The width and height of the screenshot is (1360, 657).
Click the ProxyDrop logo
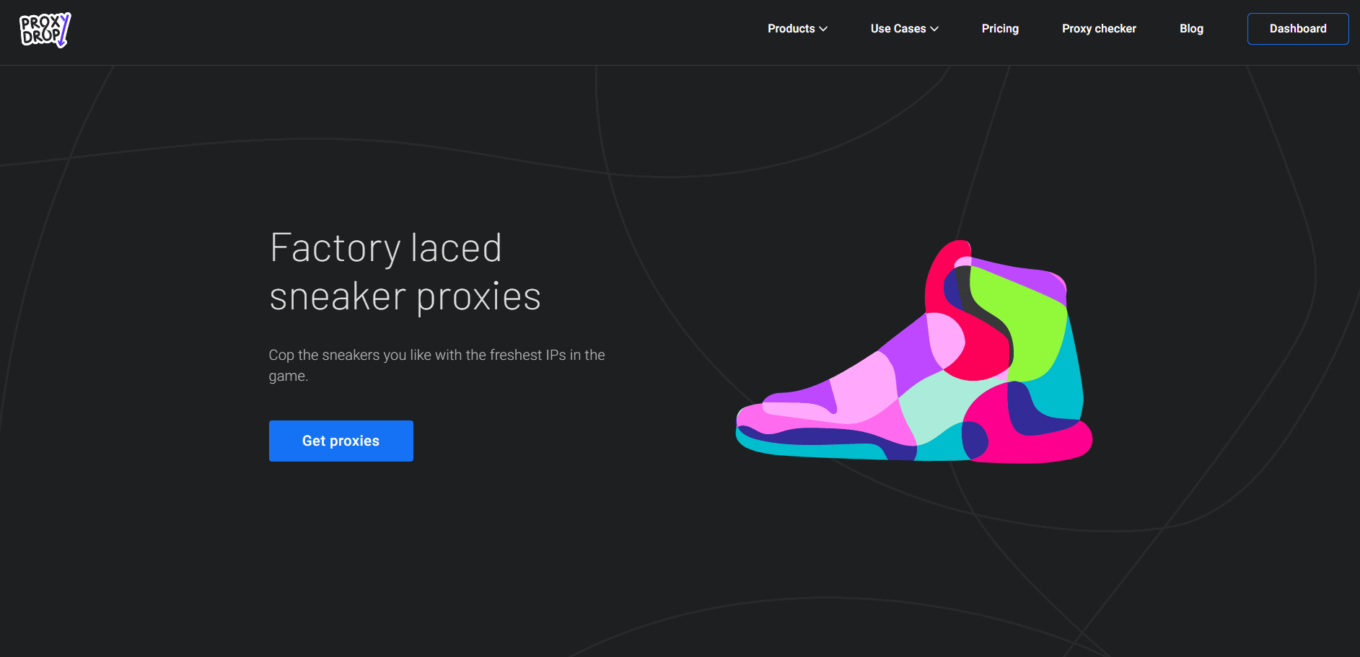coord(45,30)
